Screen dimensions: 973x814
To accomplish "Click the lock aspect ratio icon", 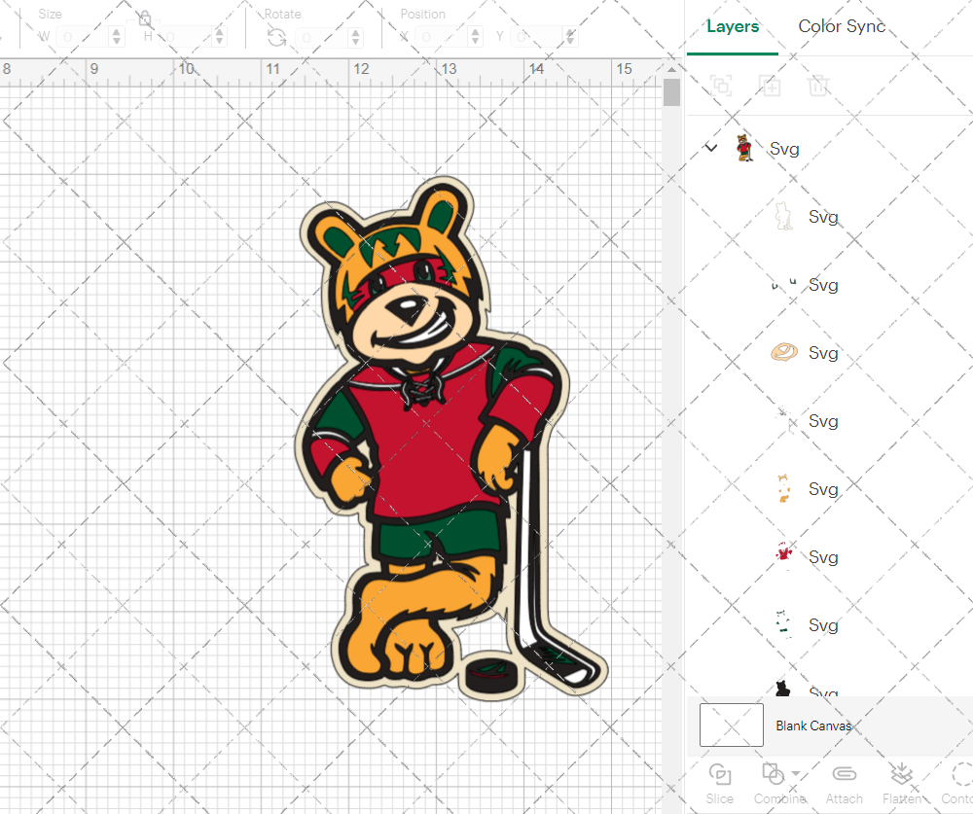I will click(145, 18).
